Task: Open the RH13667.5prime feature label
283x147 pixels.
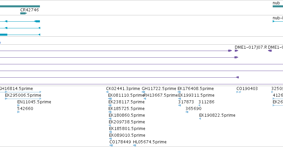Action: 161,95
